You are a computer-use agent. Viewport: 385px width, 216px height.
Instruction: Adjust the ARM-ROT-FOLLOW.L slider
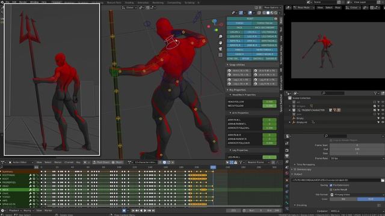(x=269, y=128)
